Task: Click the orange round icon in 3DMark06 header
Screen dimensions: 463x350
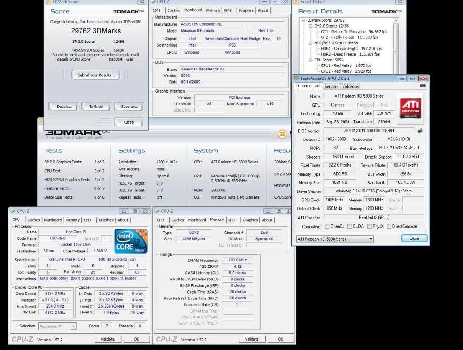Action: (282, 134)
